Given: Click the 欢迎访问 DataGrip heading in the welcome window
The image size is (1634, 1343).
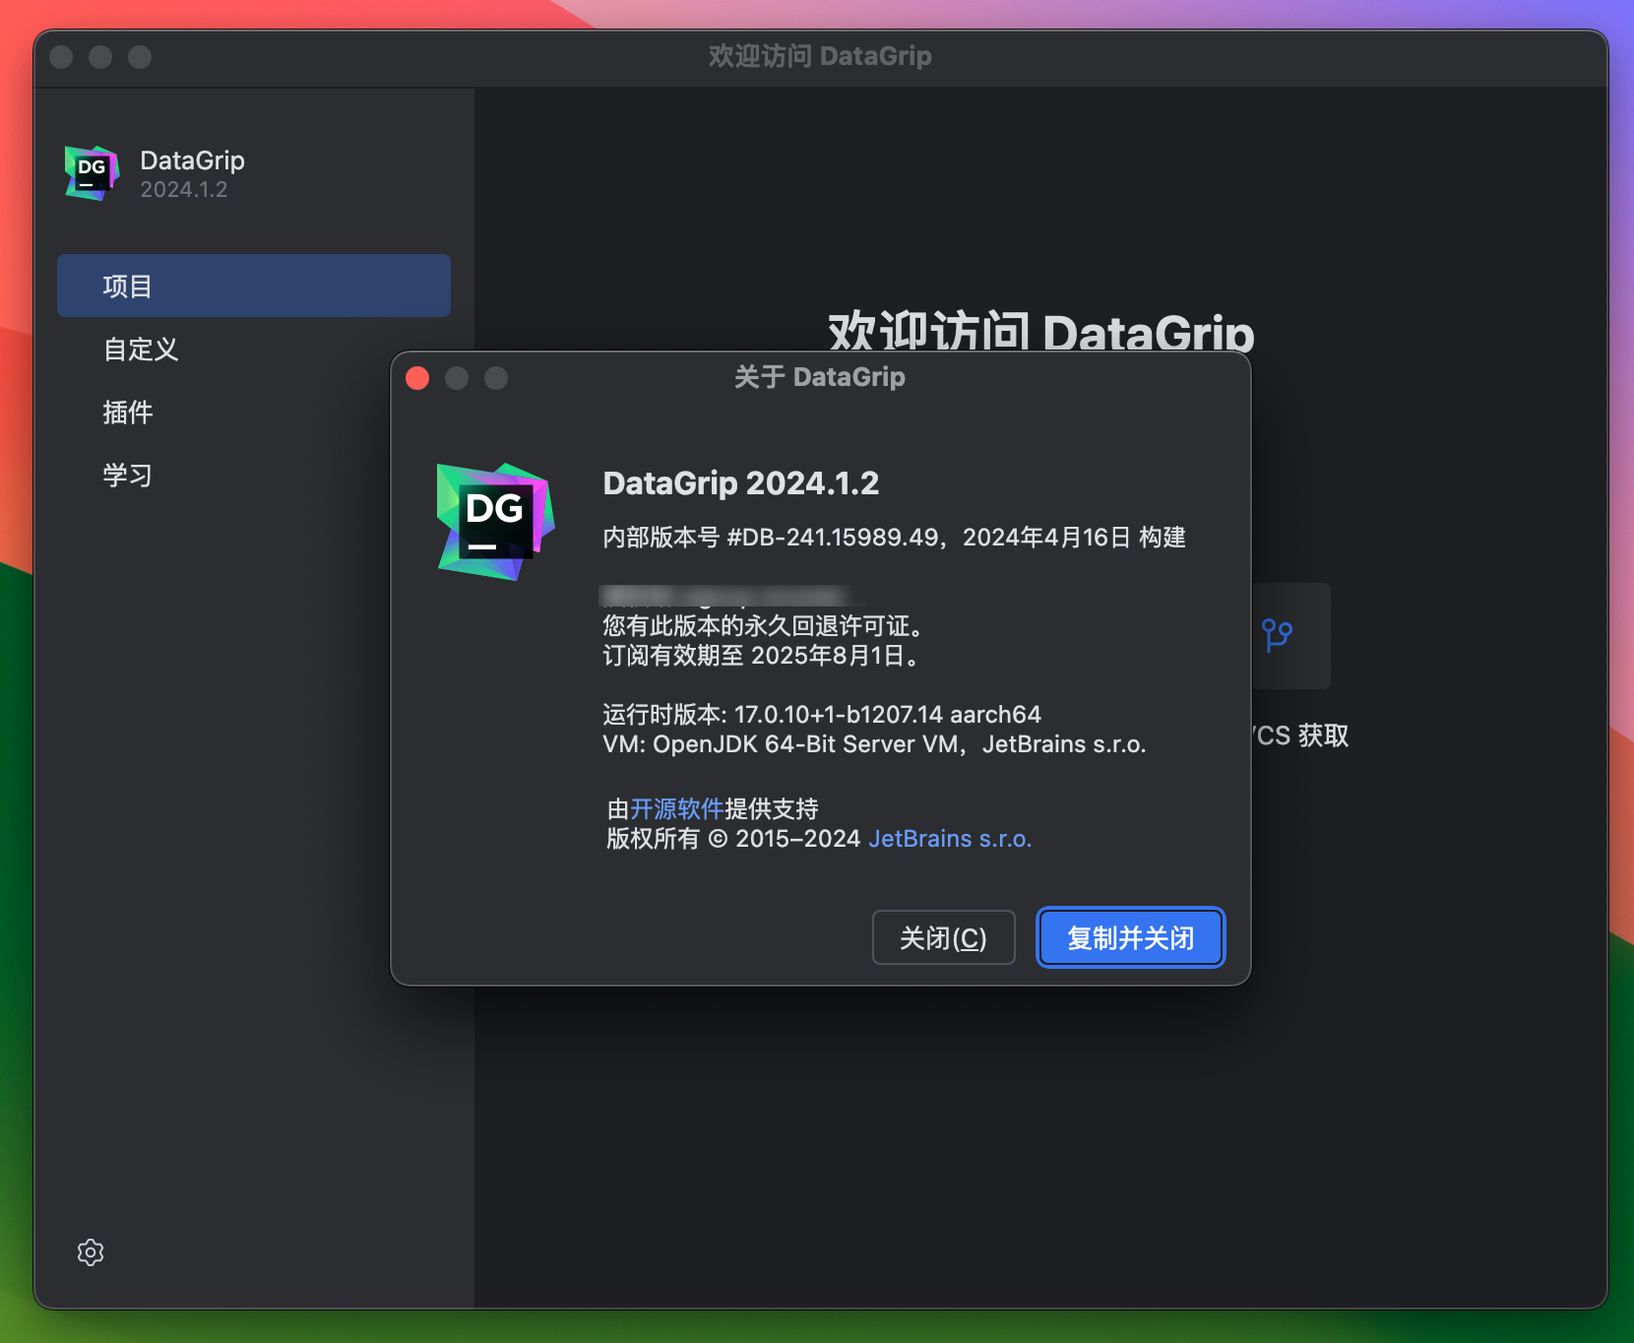Looking at the screenshot, I should pos(1041,331).
